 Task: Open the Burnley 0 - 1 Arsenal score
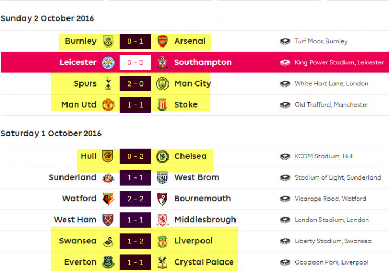(x=135, y=41)
